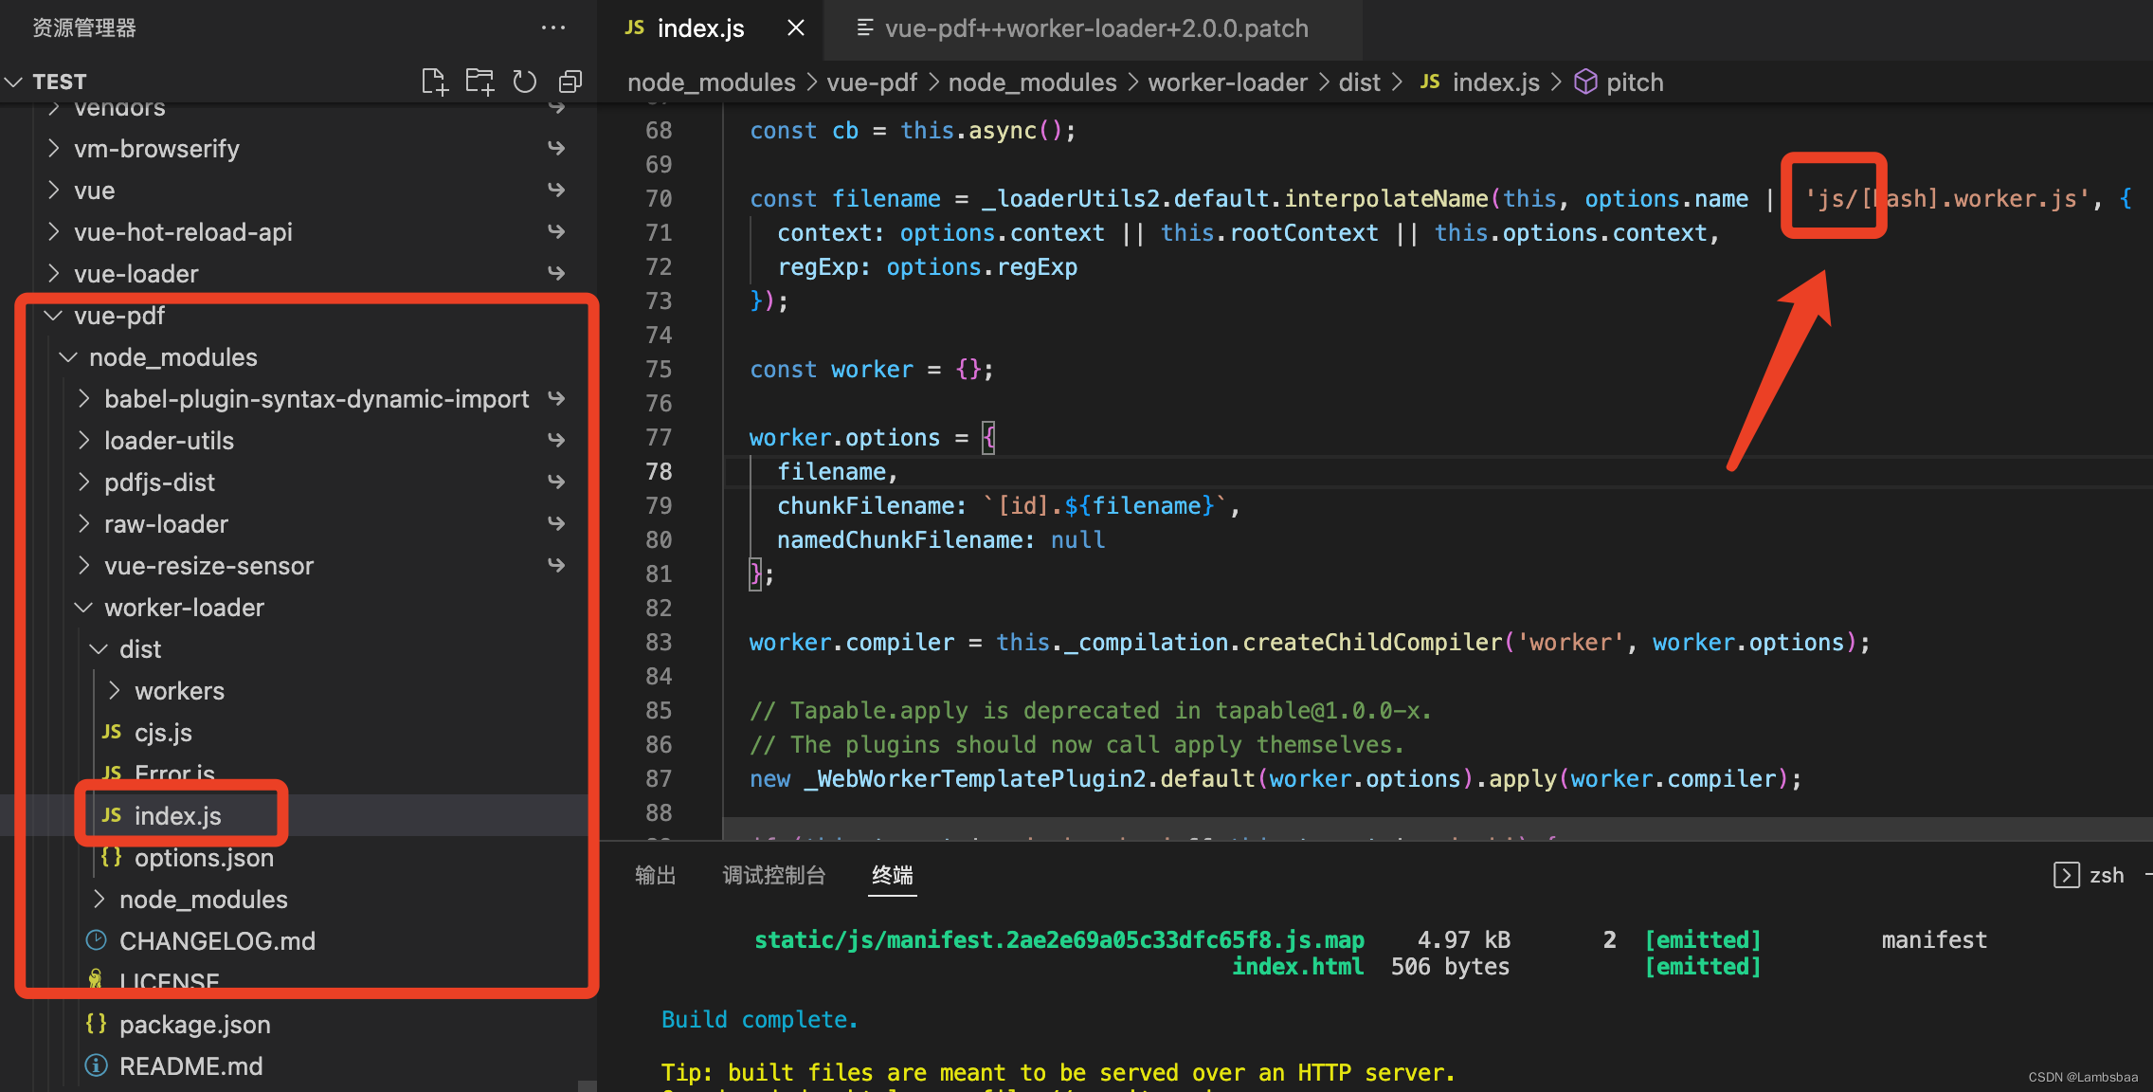
Task: Switch to the 调试控制台 panel tab
Action: coord(773,875)
